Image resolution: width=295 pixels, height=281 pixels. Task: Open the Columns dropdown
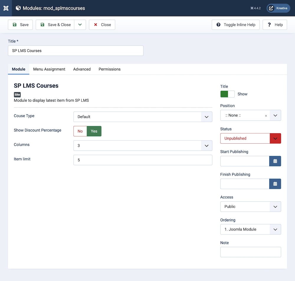[x=143, y=146]
